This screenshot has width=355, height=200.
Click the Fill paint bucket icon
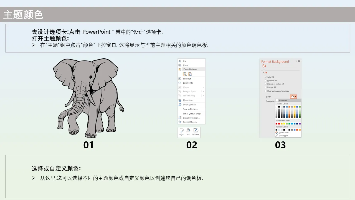[x=188, y=130]
